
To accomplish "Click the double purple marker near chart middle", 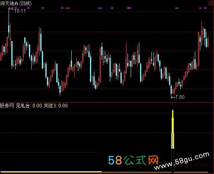I will click(x=100, y=8).
